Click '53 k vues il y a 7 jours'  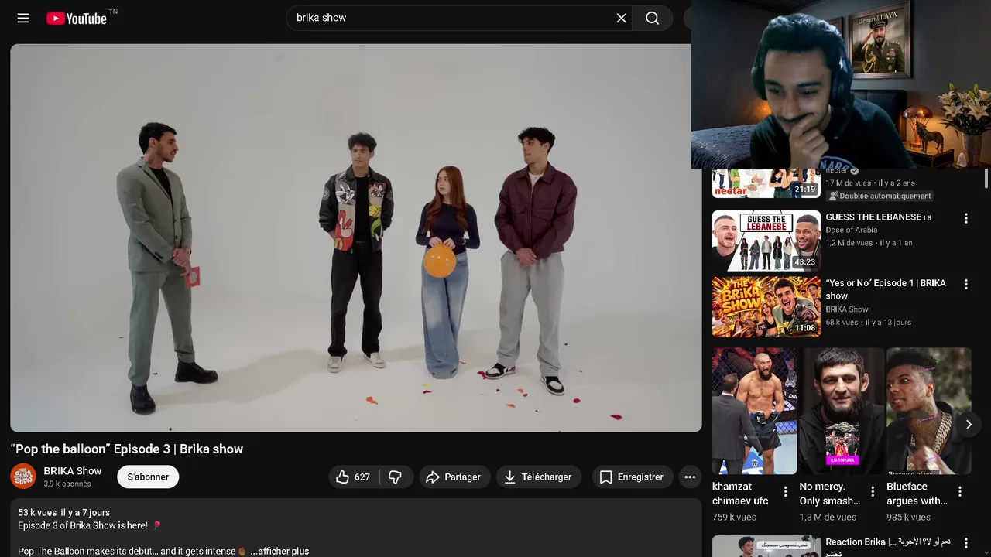[64, 513]
